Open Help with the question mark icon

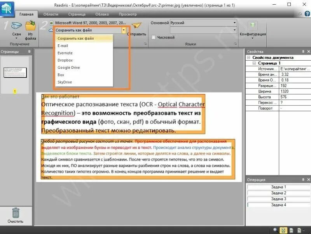307,14
